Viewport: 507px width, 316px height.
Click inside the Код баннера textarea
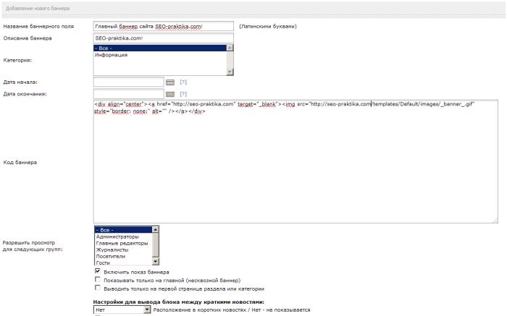(296, 161)
